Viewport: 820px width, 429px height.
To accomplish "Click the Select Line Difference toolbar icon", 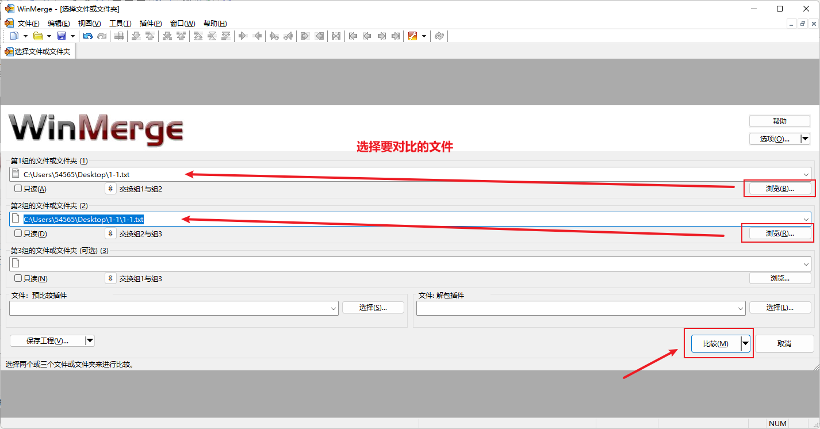I will pos(119,36).
